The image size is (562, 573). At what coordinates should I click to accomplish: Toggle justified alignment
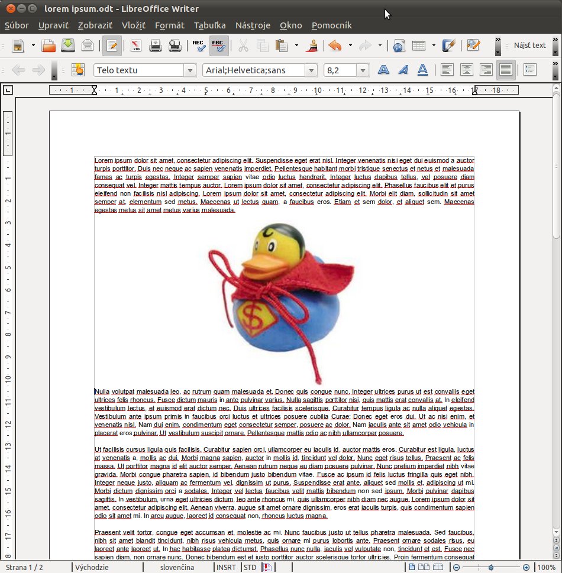tap(505, 70)
